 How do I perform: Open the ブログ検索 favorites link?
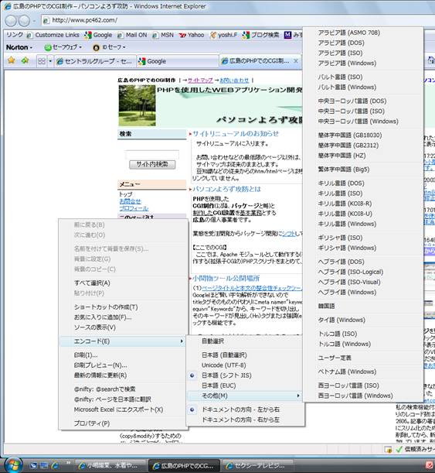coord(260,35)
